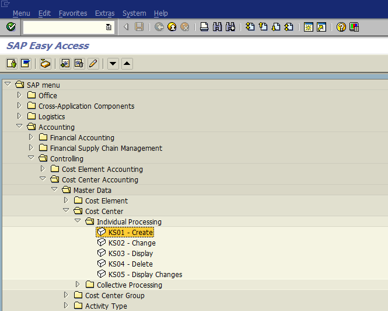388x311 pixels.
Task: Click inside the transaction command field
Action: 64,27
